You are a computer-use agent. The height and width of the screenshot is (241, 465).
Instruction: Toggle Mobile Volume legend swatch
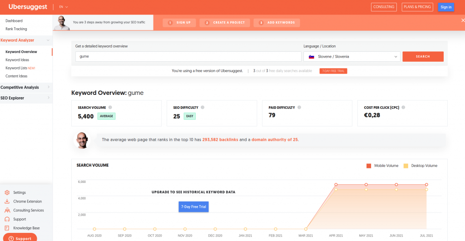369,166
